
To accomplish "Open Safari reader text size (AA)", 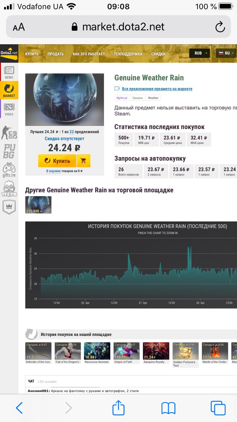I will pyautogui.click(x=19, y=27).
